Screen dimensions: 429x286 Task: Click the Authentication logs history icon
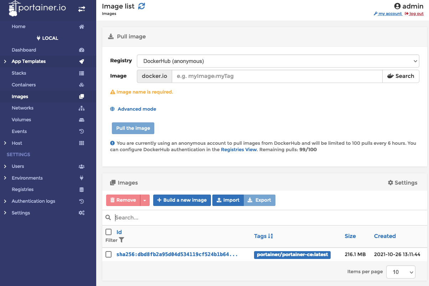tap(82, 201)
